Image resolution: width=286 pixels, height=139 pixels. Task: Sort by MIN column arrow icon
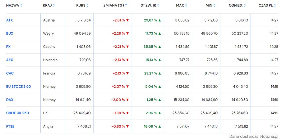[214, 6]
